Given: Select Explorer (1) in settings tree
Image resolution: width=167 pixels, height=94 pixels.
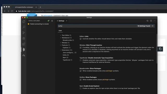Looking at the screenshot, I should click(x=67, y=48).
